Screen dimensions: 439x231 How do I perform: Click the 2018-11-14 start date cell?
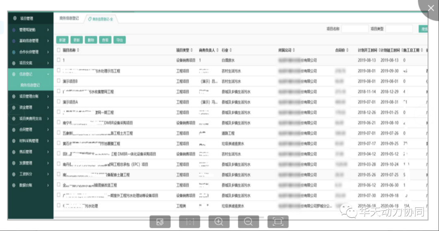(x=367, y=92)
